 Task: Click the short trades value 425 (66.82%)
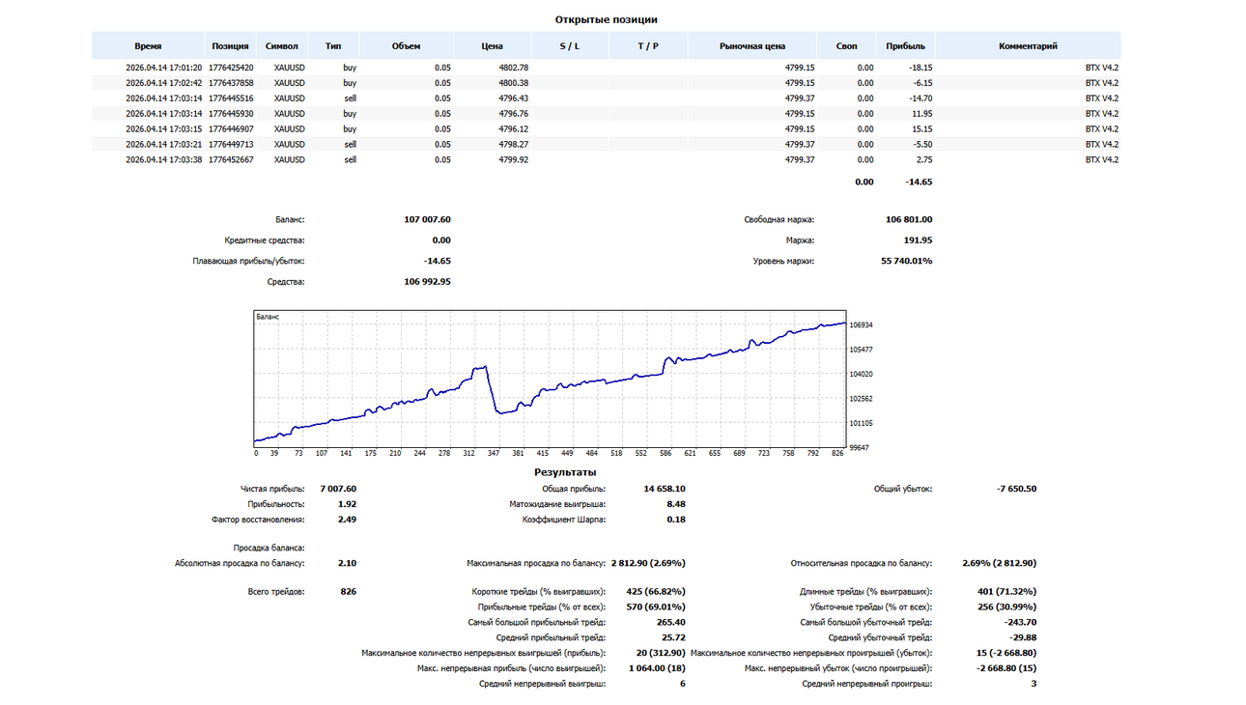[x=656, y=591]
